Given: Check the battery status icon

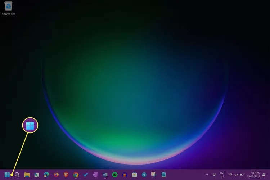Looking at the screenshot, I should (242, 175).
